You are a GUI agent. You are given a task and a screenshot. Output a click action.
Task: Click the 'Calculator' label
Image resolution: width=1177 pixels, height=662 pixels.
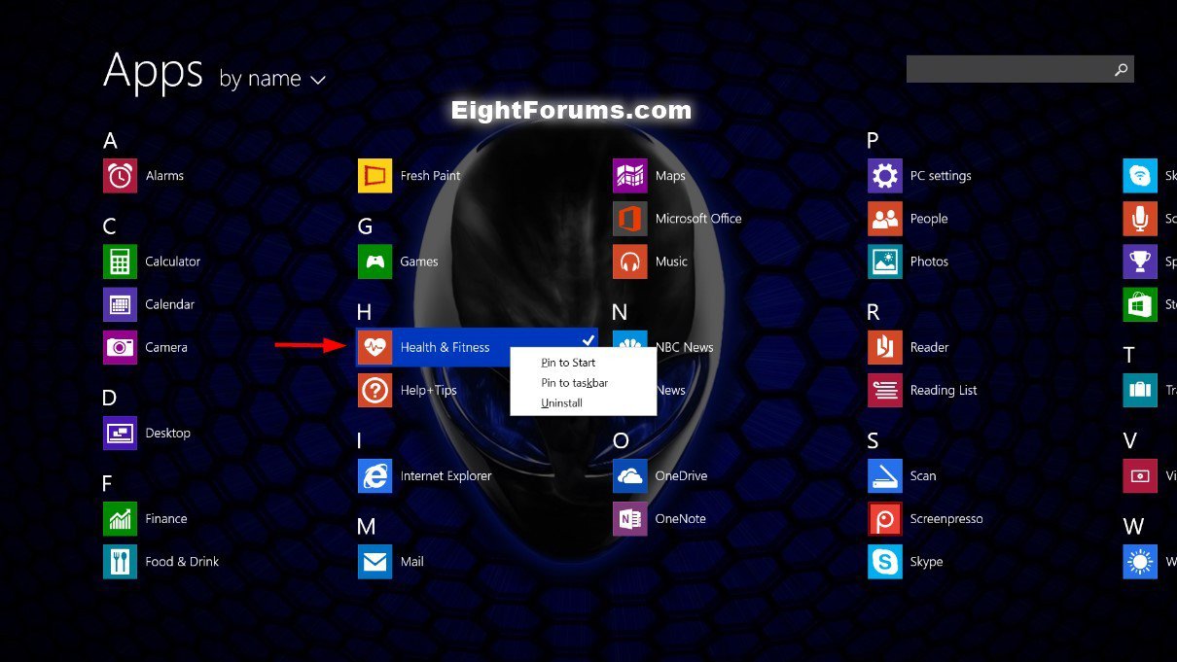172,261
